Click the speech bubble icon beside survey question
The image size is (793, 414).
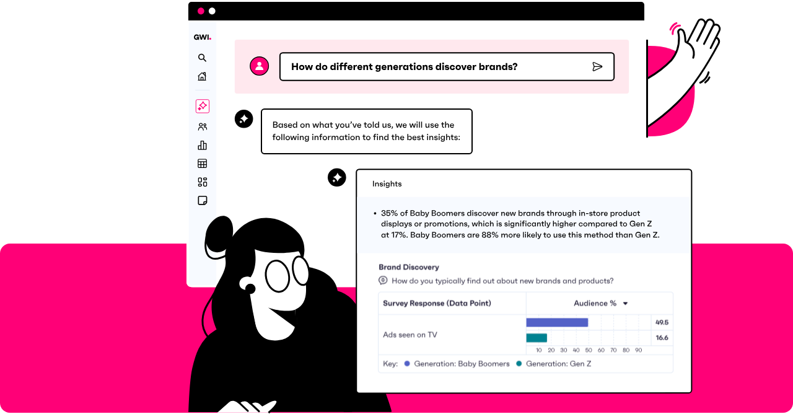tap(383, 281)
